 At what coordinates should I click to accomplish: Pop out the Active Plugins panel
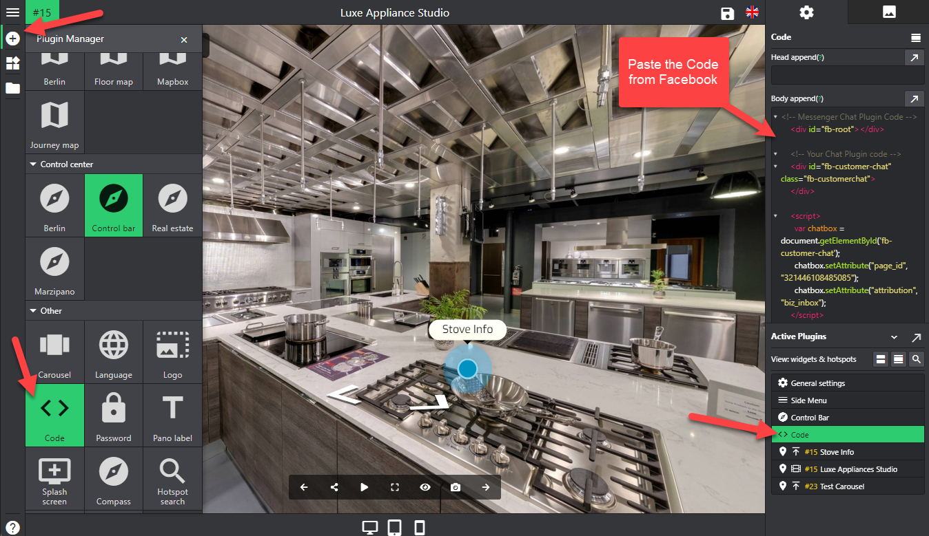tap(916, 337)
